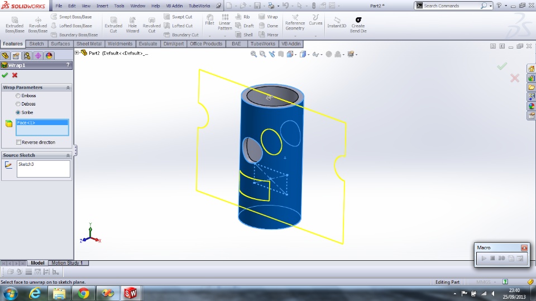This screenshot has width=536, height=301.
Task: Collapse the Wrap Parameters section
Action: [x=68, y=88]
